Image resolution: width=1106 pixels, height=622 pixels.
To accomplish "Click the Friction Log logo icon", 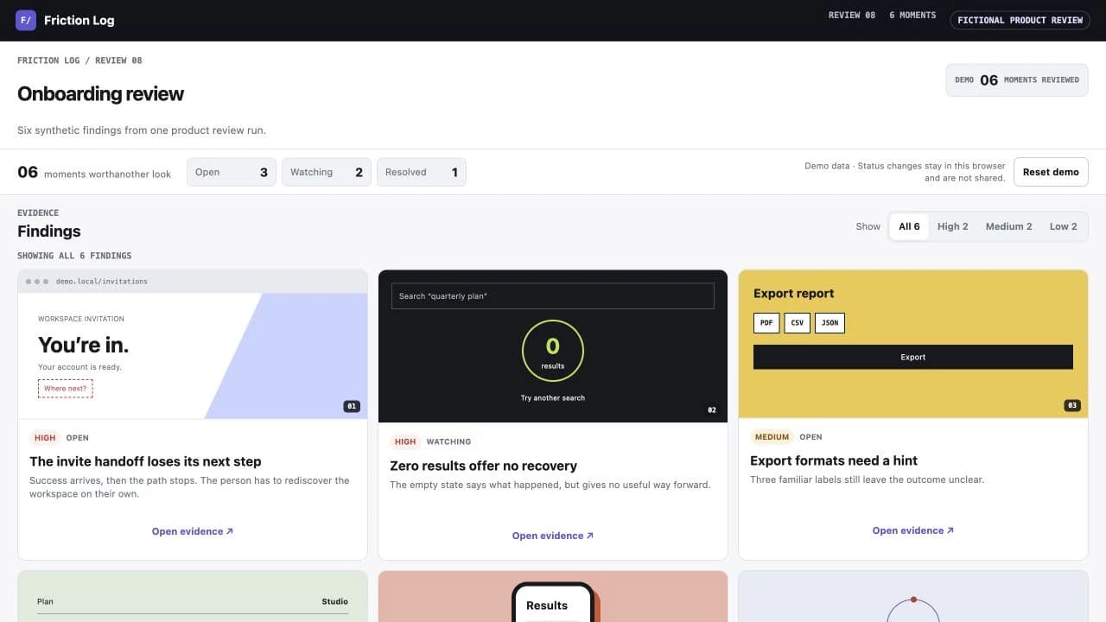I will pos(26,20).
